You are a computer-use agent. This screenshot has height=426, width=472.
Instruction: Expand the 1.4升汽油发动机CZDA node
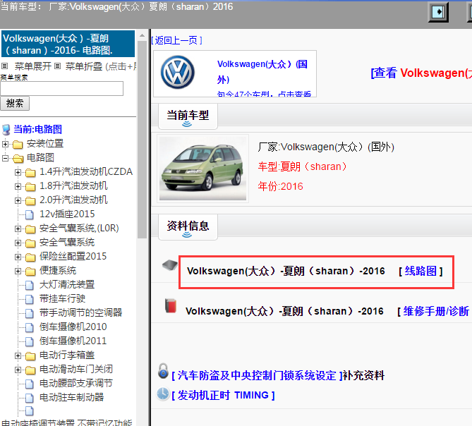[x=18, y=172]
